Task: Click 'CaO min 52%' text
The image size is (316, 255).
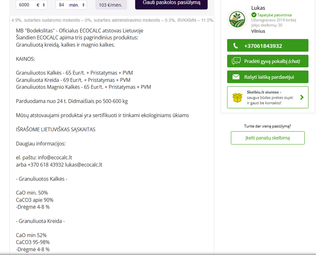Action: (31, 235)
